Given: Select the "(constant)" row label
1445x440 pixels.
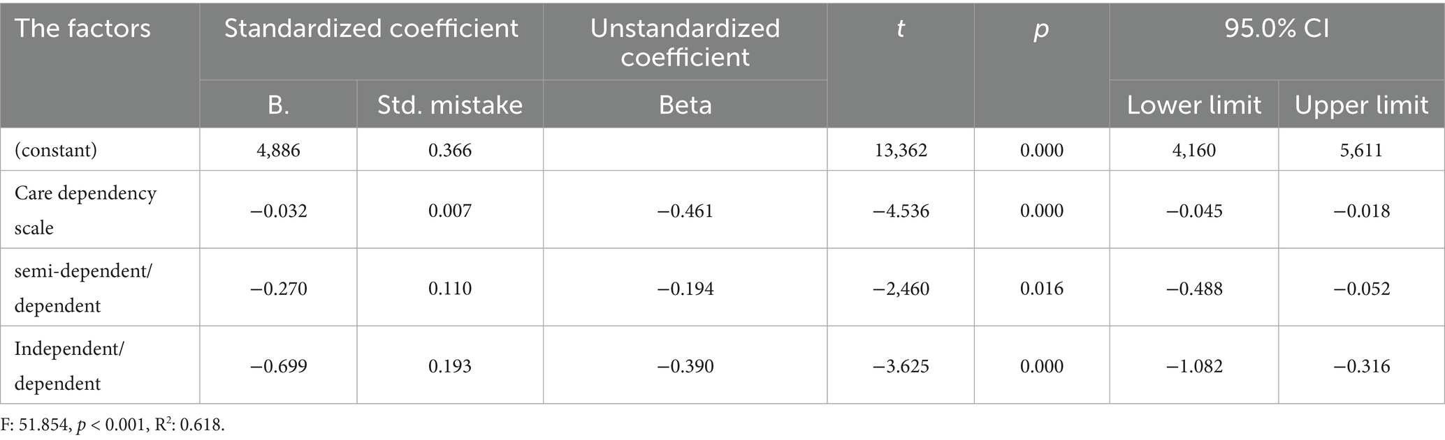Looking at the screenshot, I should click(56, 150).
